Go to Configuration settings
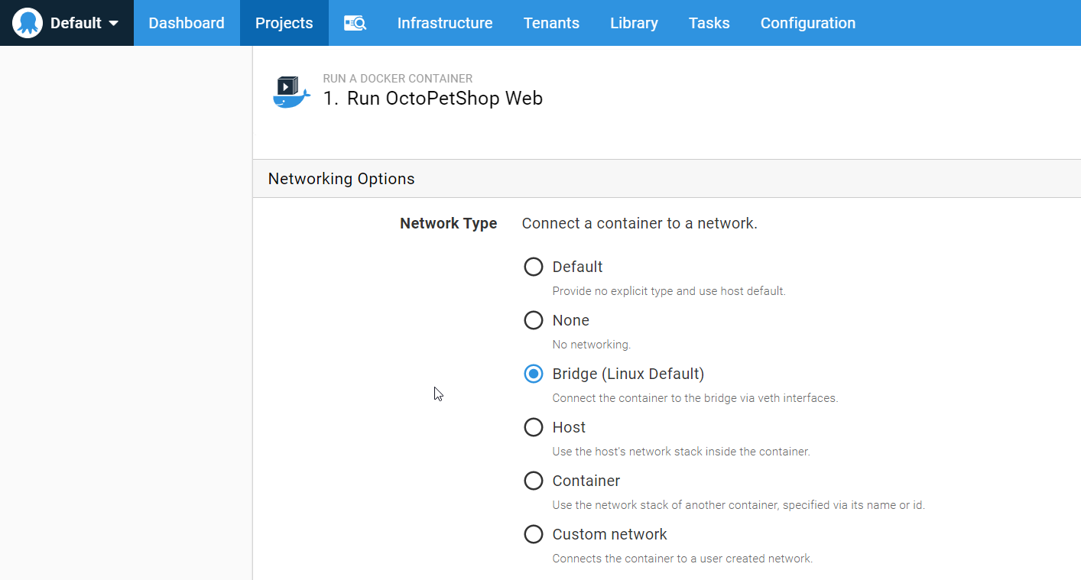 point(807,23)
